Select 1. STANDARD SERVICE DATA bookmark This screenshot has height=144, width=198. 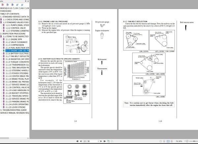tap(15, 17)
